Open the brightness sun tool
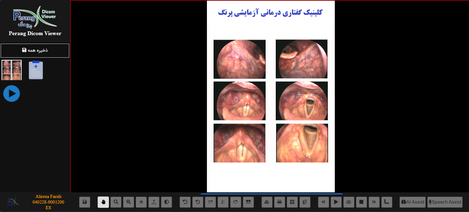Image resolution: width=469 pixels, height=212 pixels. 141,202
